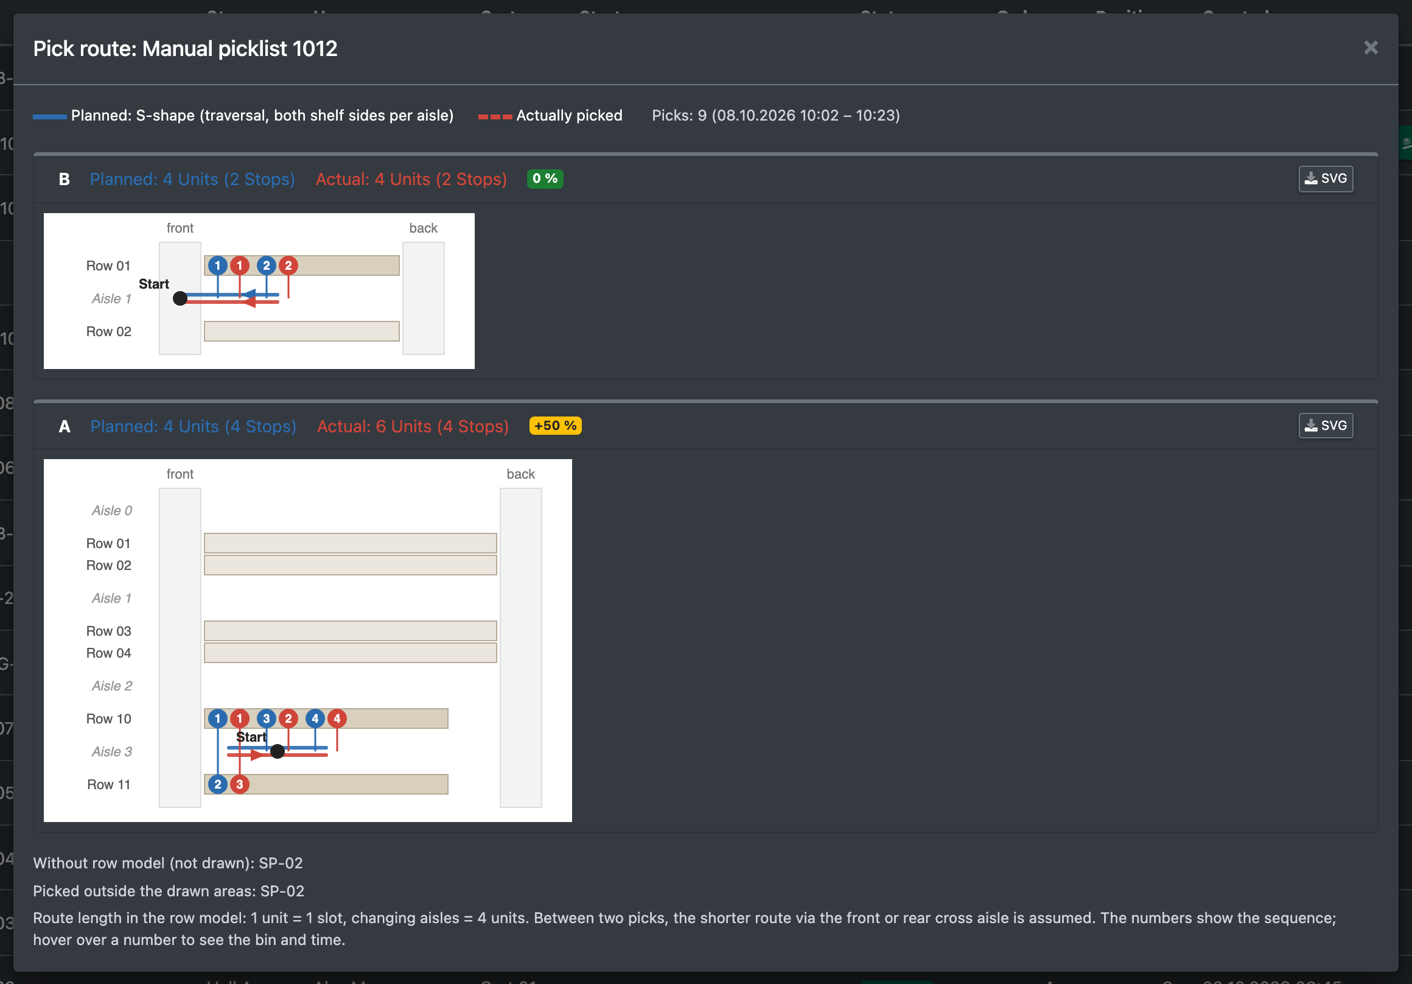Click red actual marker 3 on Row 11
Viewport: 1412px width, 984px height.
[x=239, y=785]
